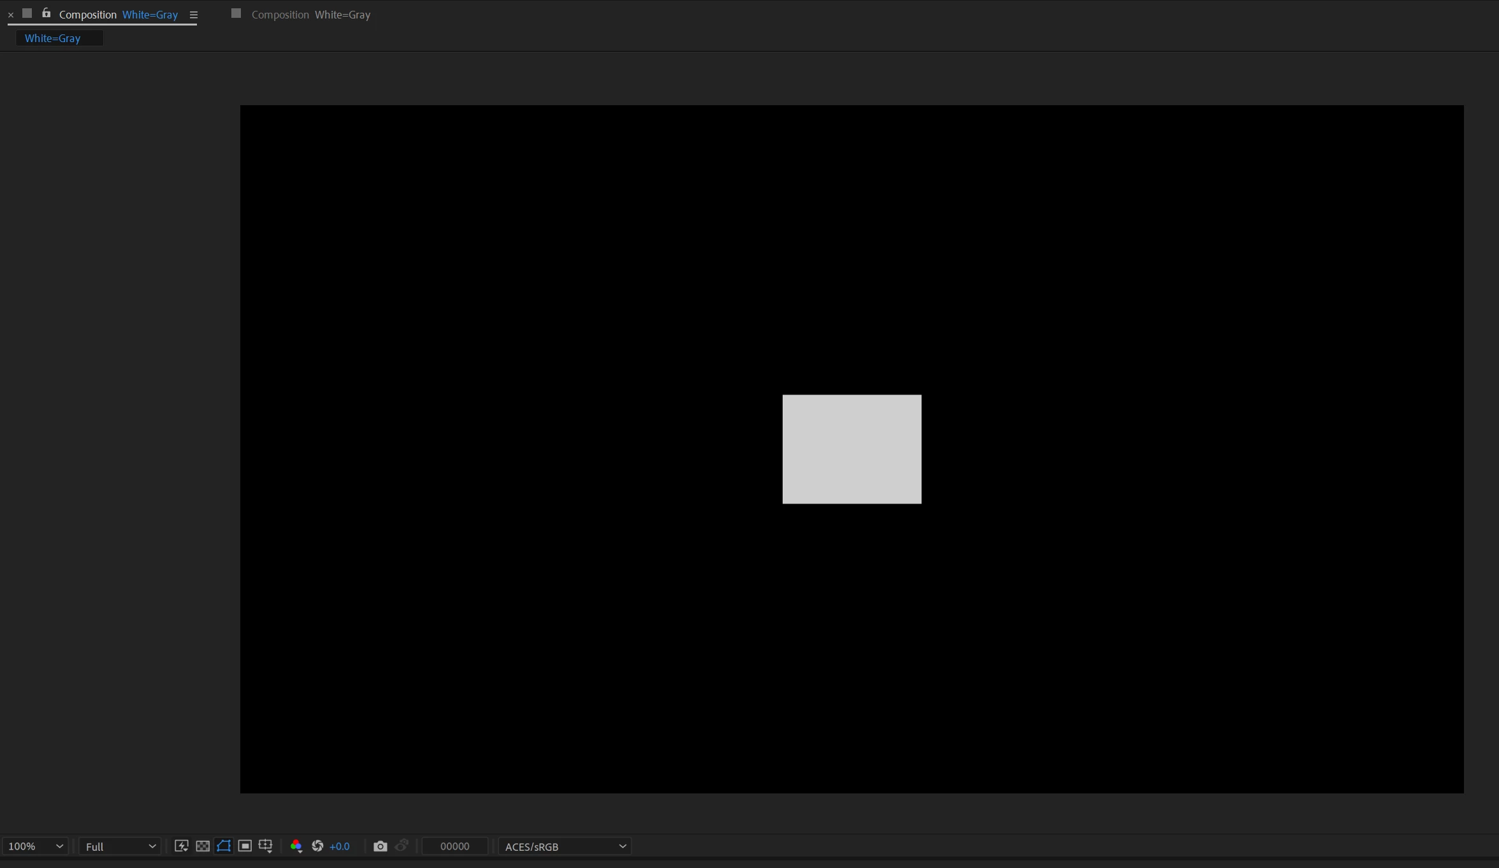
Task: Toggle the transparency grid checkerboard
Action: click(203, 846)
